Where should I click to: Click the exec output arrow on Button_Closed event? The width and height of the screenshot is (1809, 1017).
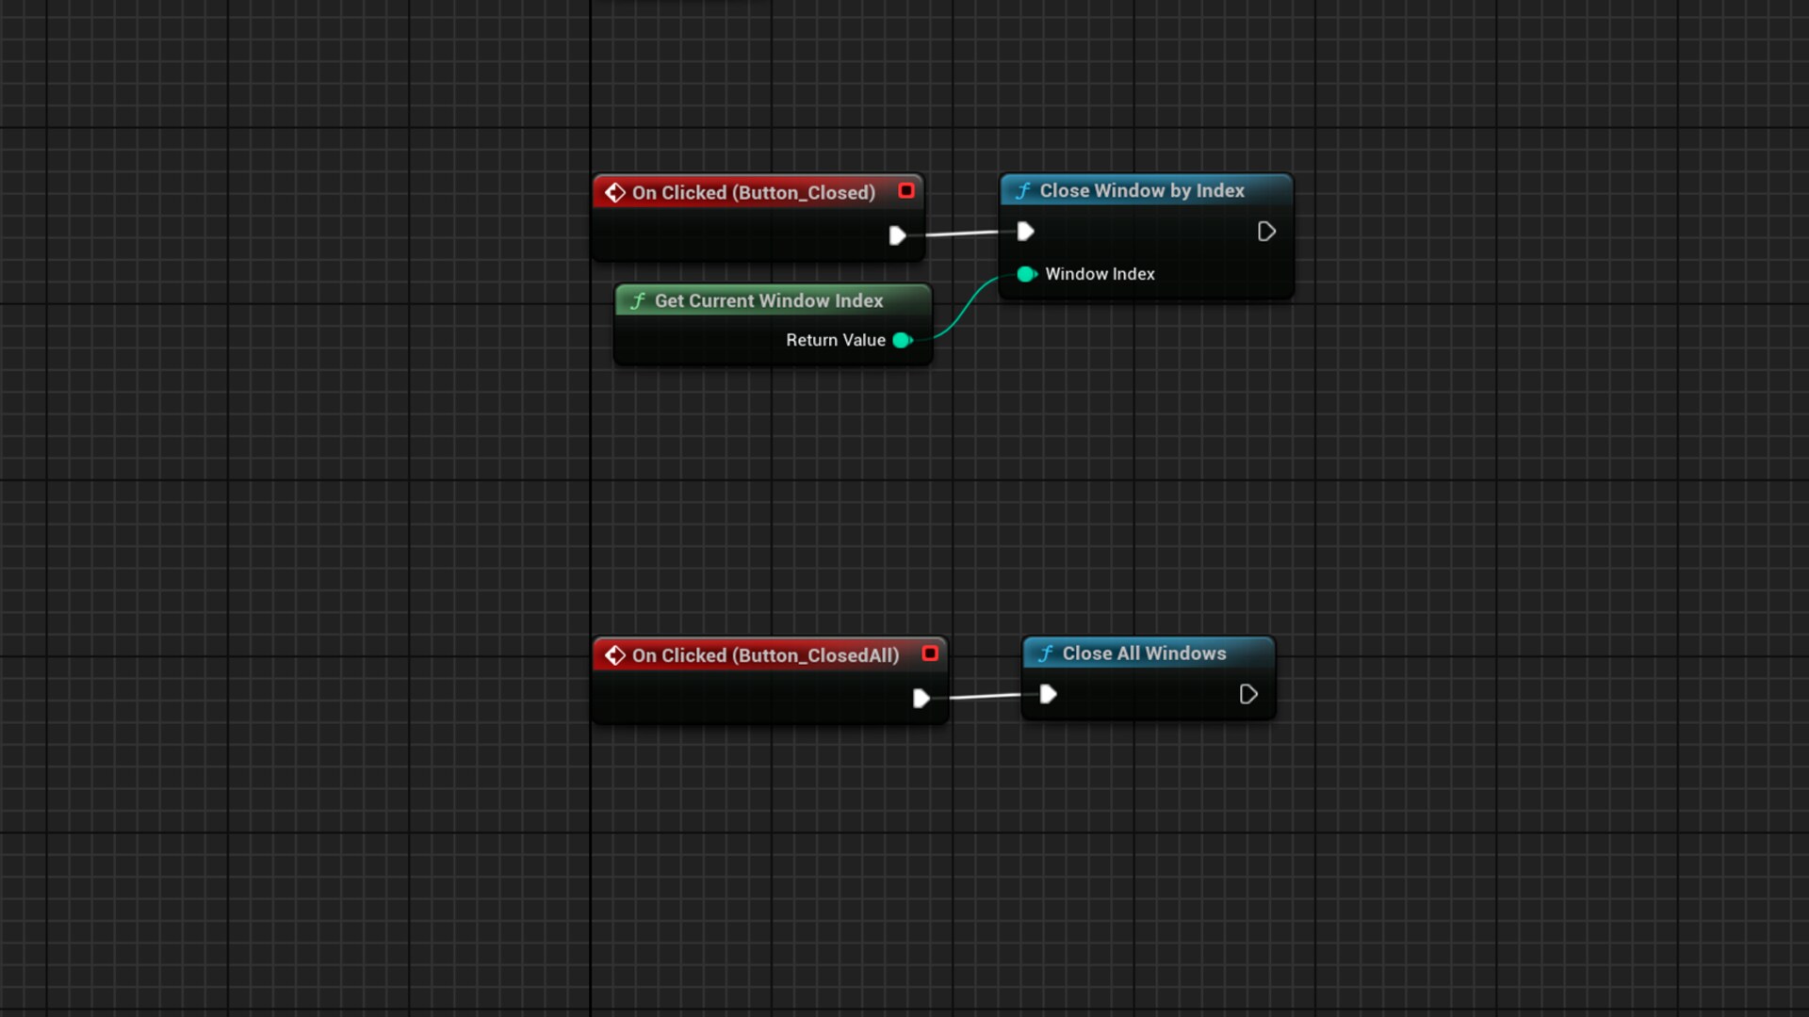pyautogui.click(x=897, y=235)
